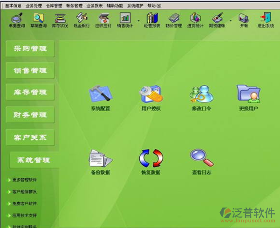The height and width of the screenshot is (228, 280).
Task: Select 销售管理 sidebar button
Action: (x=30, y=70)
